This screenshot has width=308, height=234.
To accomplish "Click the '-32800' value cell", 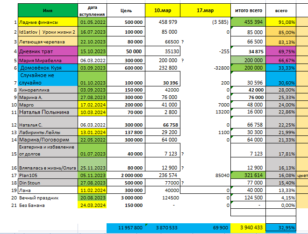I will click(205, 68).
